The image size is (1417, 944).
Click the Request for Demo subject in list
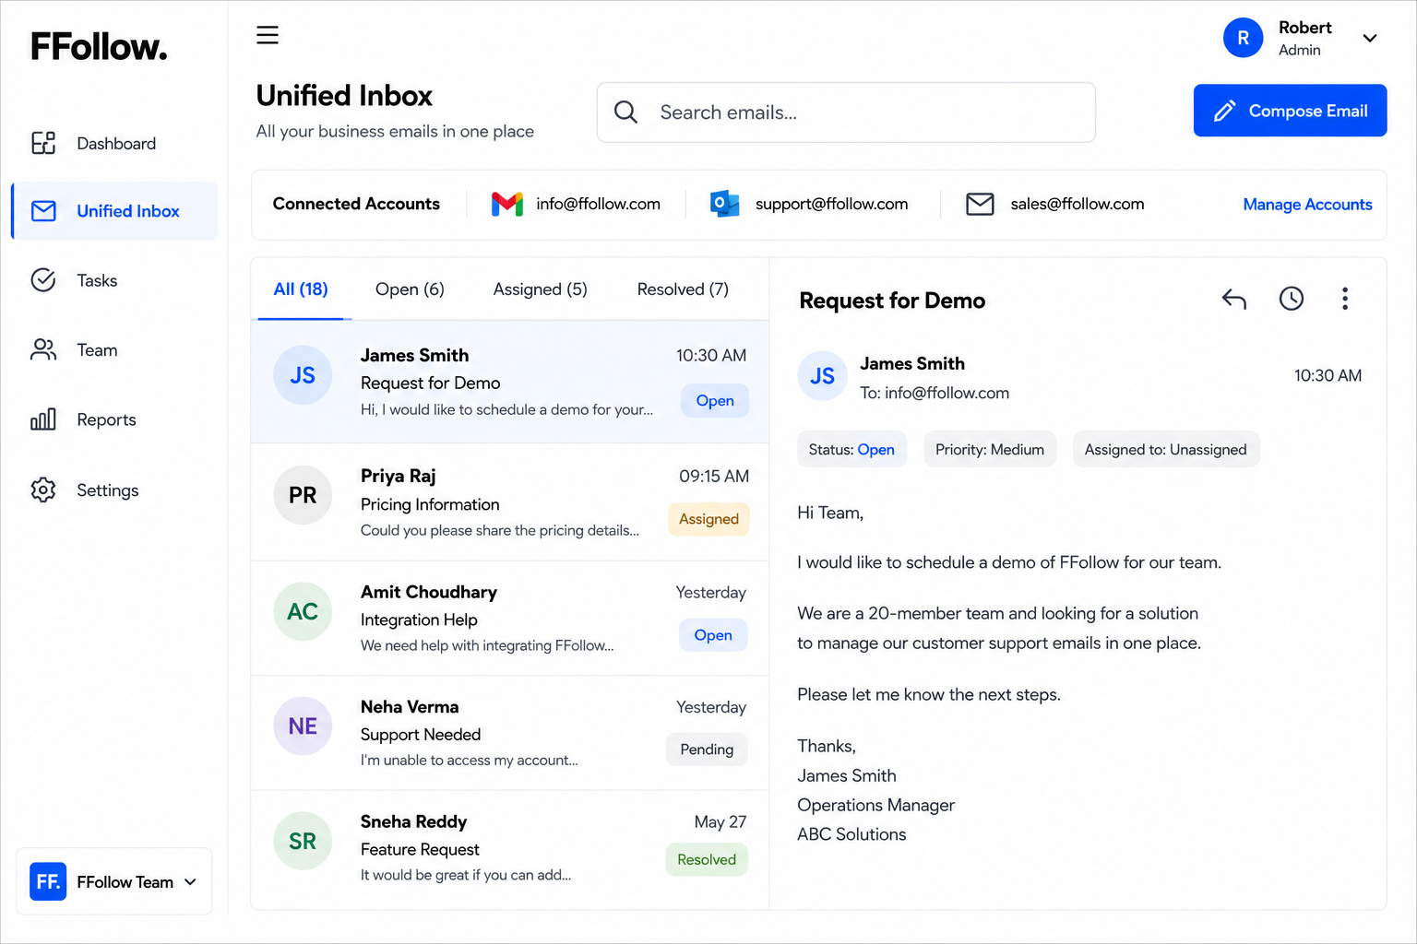click(x=430, y=383)
